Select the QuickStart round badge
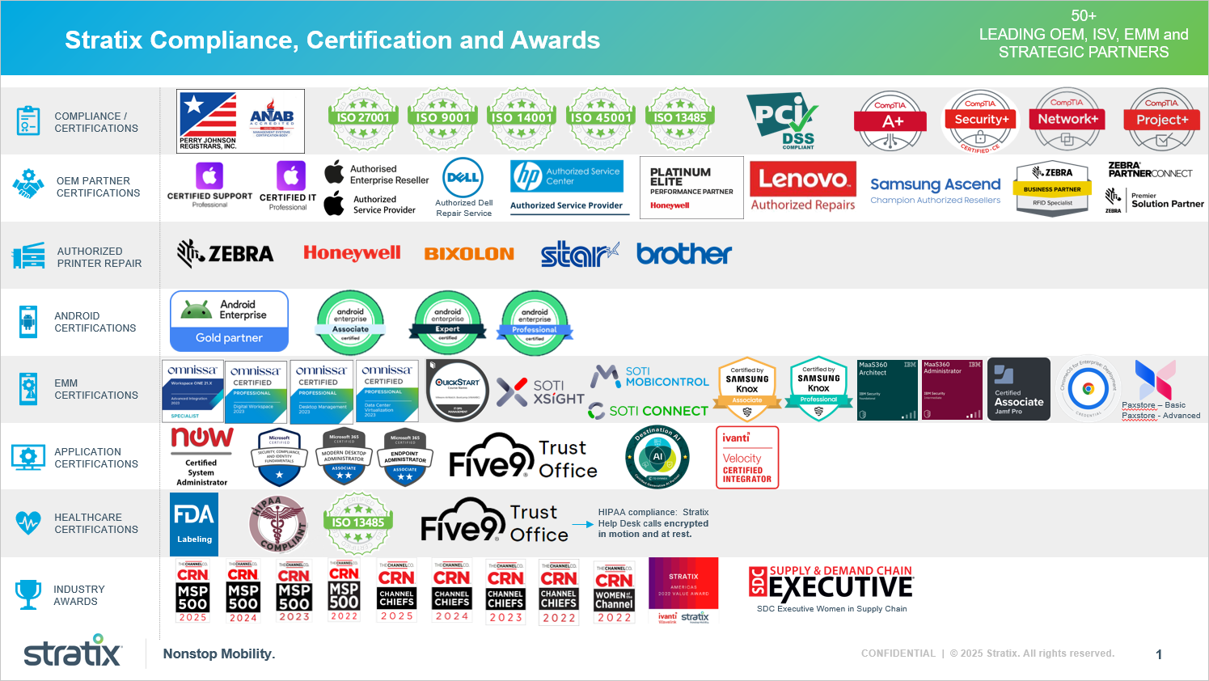 click(x=458, y=391)
